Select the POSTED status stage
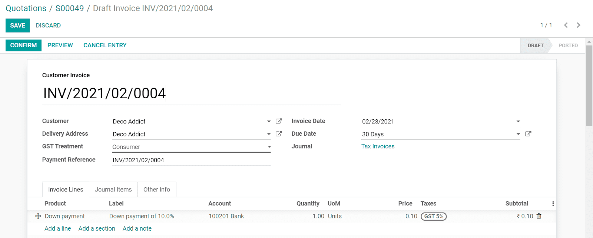Screen dimensions: 593x238 point(568,45)
